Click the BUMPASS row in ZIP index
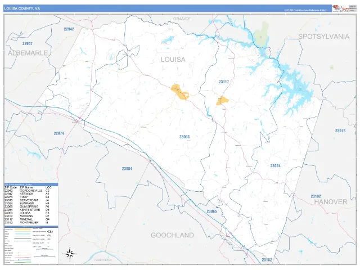The width and height of the screenshot is (360, 270). click(x=31, y=204)
